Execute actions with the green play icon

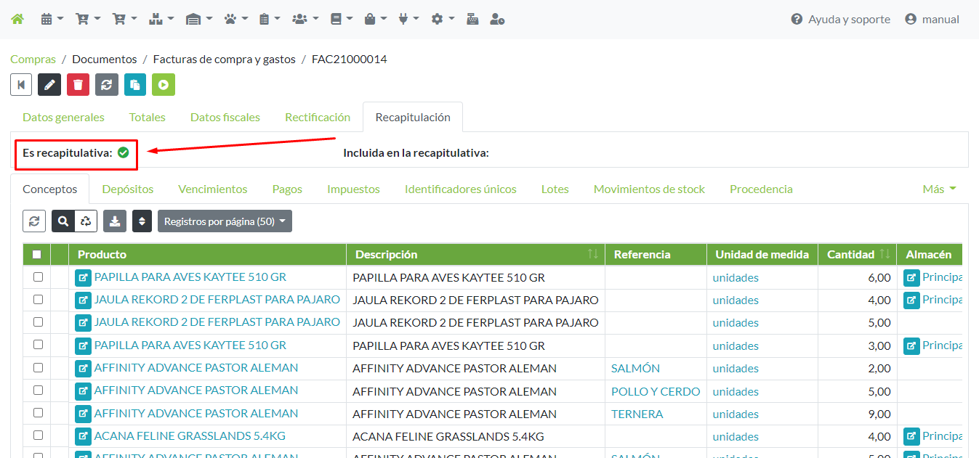[x=163, y=85]
